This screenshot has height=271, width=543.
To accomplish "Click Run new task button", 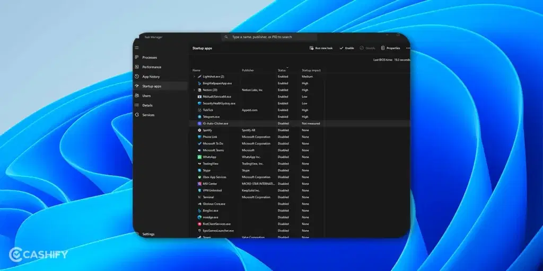I will 321,48.
